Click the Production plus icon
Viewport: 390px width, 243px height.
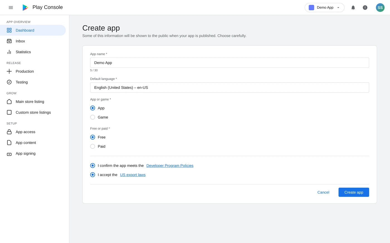[x=9, y=71]
